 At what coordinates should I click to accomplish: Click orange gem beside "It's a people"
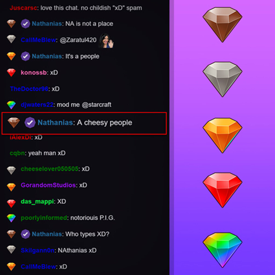click(11, 56)
